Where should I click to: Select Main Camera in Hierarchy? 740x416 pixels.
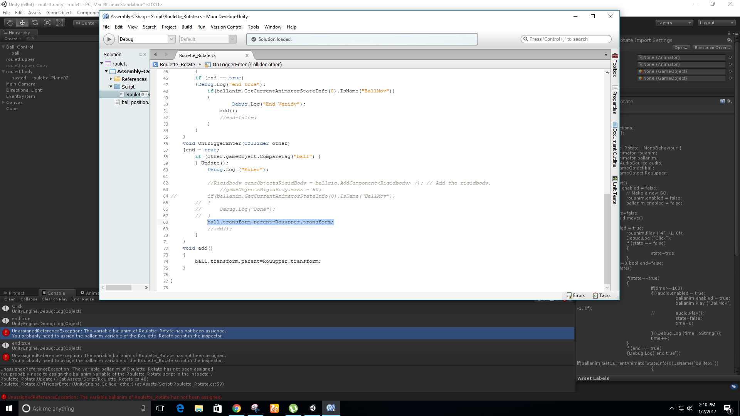pyautogui.click(x=21, y=84)
